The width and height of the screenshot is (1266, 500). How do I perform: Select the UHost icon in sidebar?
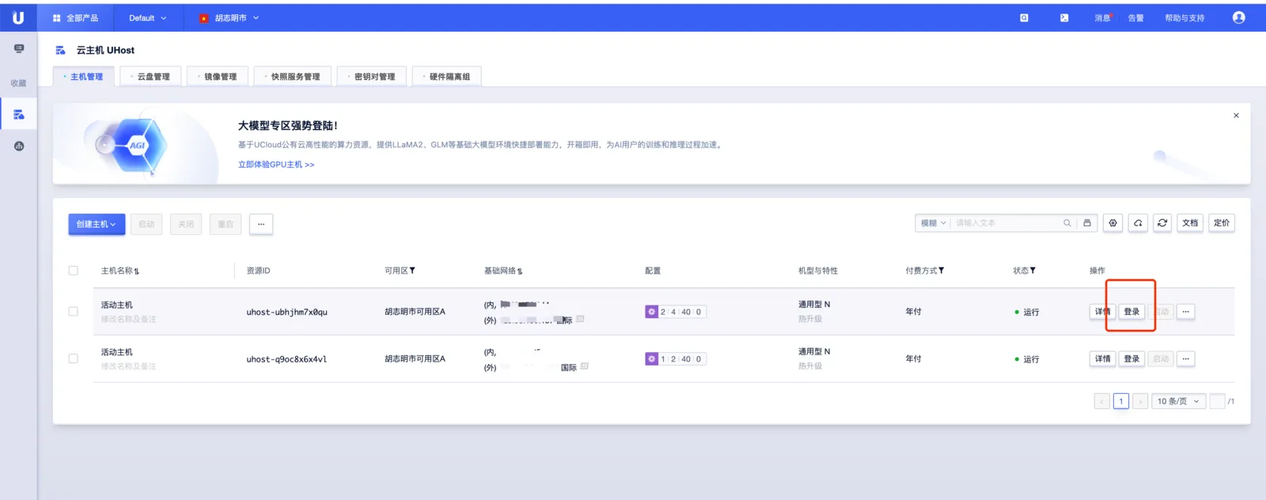[x=19, y=114]
